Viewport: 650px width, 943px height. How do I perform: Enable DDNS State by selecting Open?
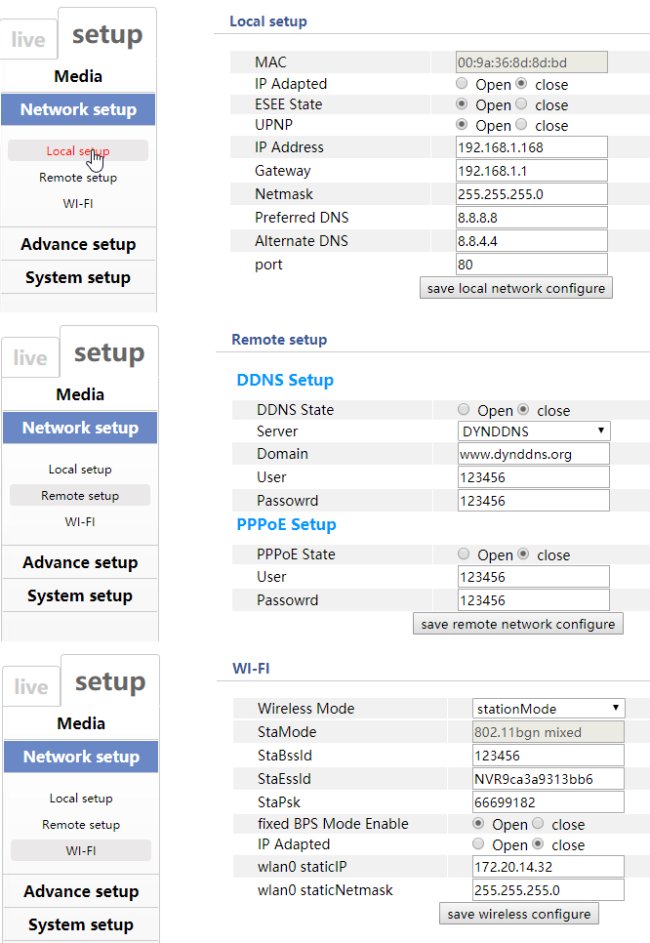point(464,410)
